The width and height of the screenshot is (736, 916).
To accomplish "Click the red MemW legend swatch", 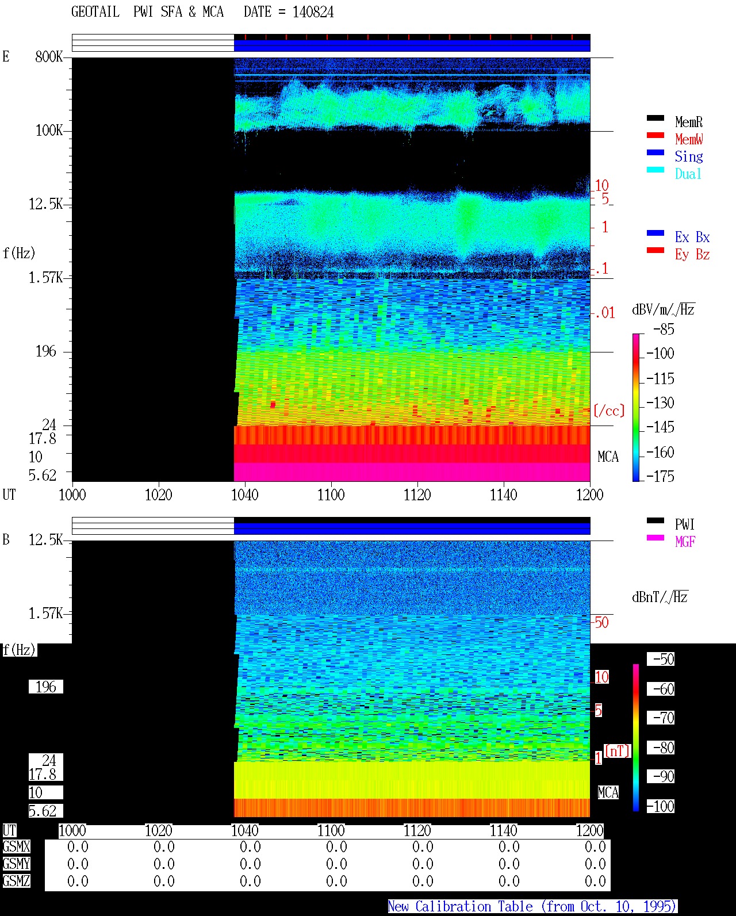I will [x=655, y=135].
